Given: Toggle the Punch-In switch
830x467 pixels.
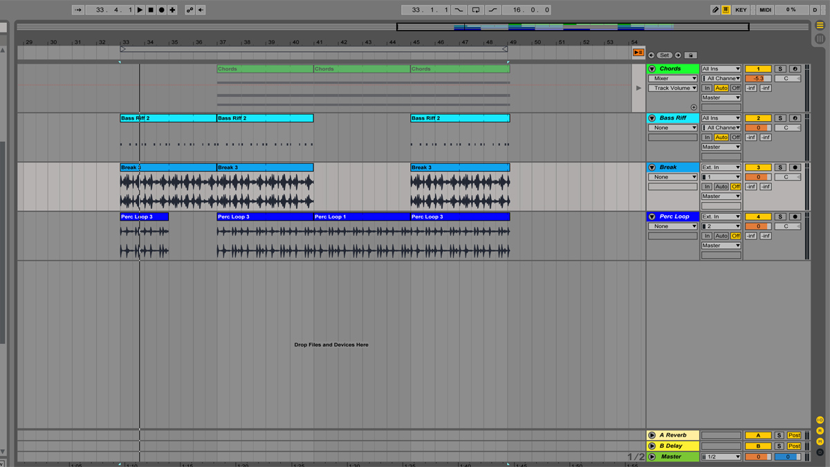Looking at the screenshot, I should [459, 10].
